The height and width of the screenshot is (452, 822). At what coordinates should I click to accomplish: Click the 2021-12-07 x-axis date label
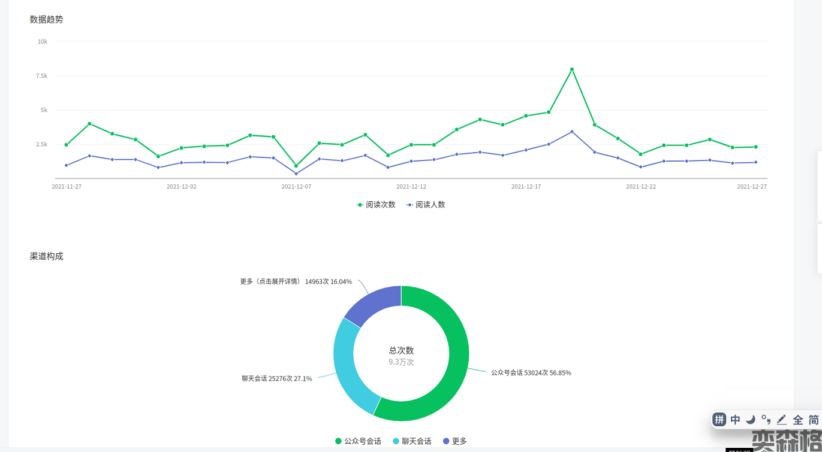(x=296, y=187)
